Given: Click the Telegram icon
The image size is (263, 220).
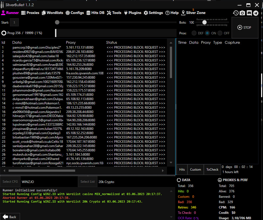Looking at the screenshot, I should tap(256, 13).
